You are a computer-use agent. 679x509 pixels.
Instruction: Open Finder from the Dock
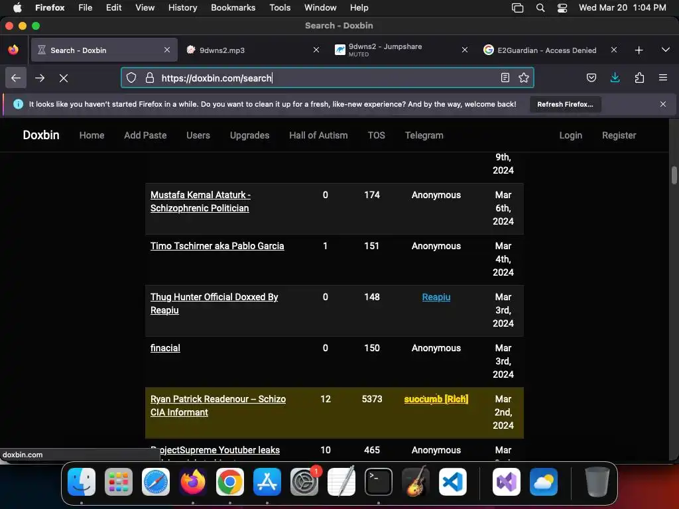click(x=82, y=482)
